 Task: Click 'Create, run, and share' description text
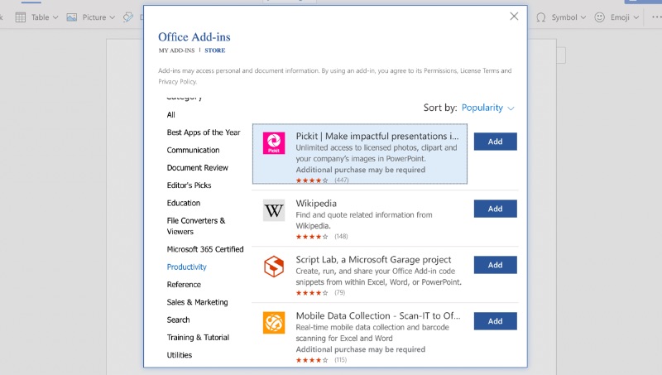[x=378, y=276]
